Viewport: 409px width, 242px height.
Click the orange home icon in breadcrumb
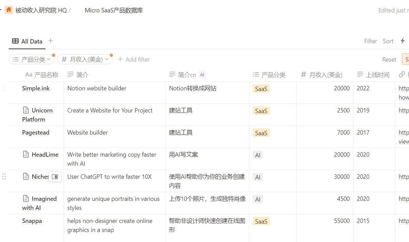[9, 10]
